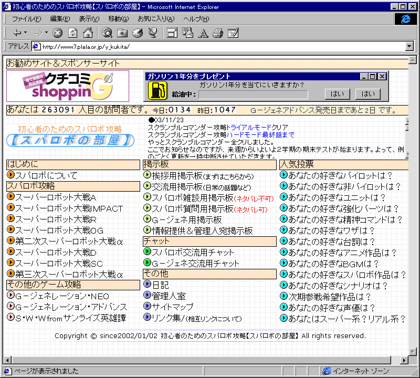Click blue bullet beside 日記

click(147, 283)
